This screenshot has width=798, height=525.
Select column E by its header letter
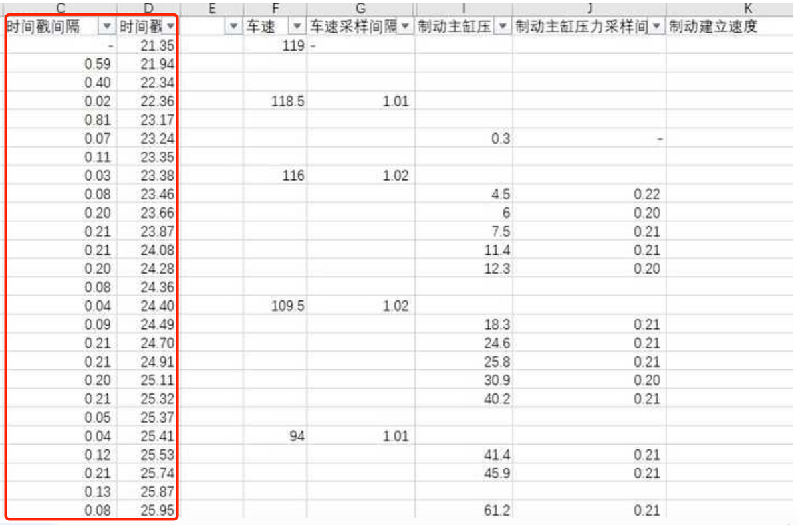pos(211,8)
